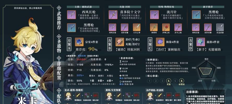Select the 喜多院十文字 weapon icon
Image resolution: width=232 pixels, height=104 pixels.
(113, 15)
